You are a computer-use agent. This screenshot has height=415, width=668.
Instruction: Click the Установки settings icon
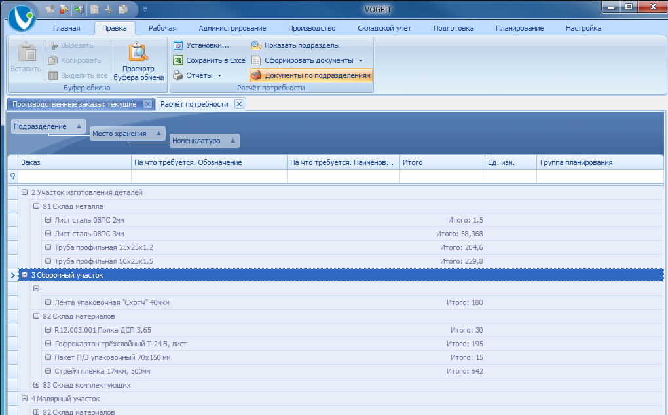pyautogui.click(x=178, y=46)
